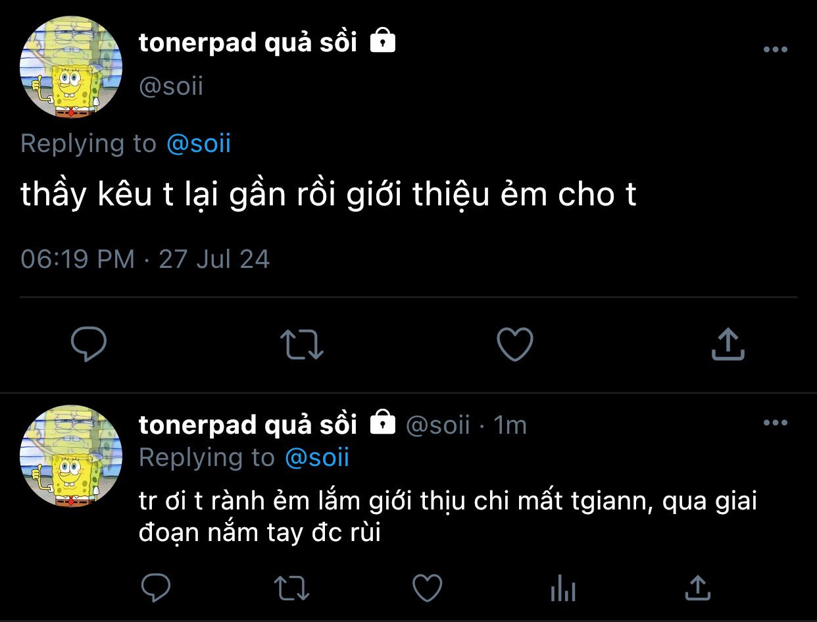Open more options on main tweet
This screenshot has width=817, height=622.
tap(775, 49)
